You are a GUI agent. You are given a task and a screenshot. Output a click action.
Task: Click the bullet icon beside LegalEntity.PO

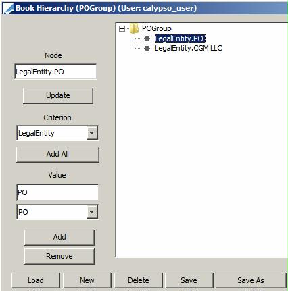(147, 38)
